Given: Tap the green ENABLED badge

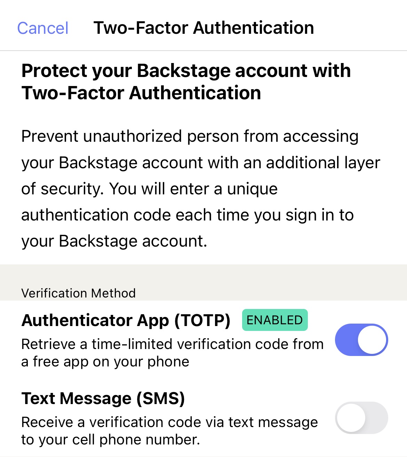Looking at the screenshot, I should pyautogui.click(x=275, y=320).
